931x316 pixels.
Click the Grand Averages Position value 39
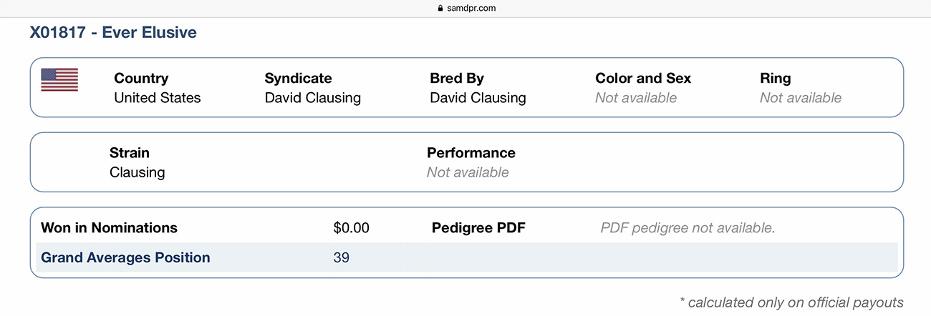342,257
